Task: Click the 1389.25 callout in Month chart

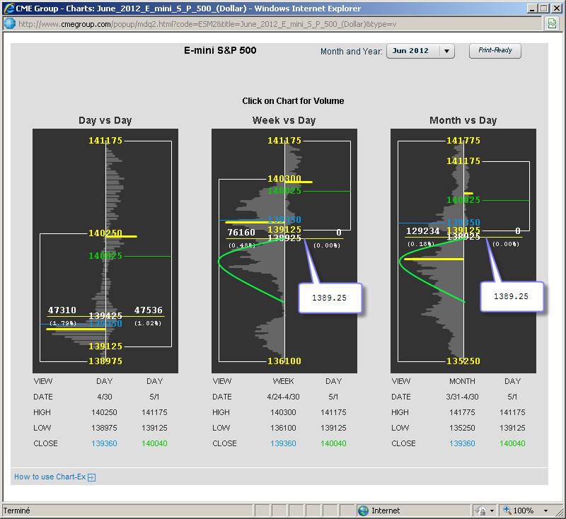Action: point(511,296)
